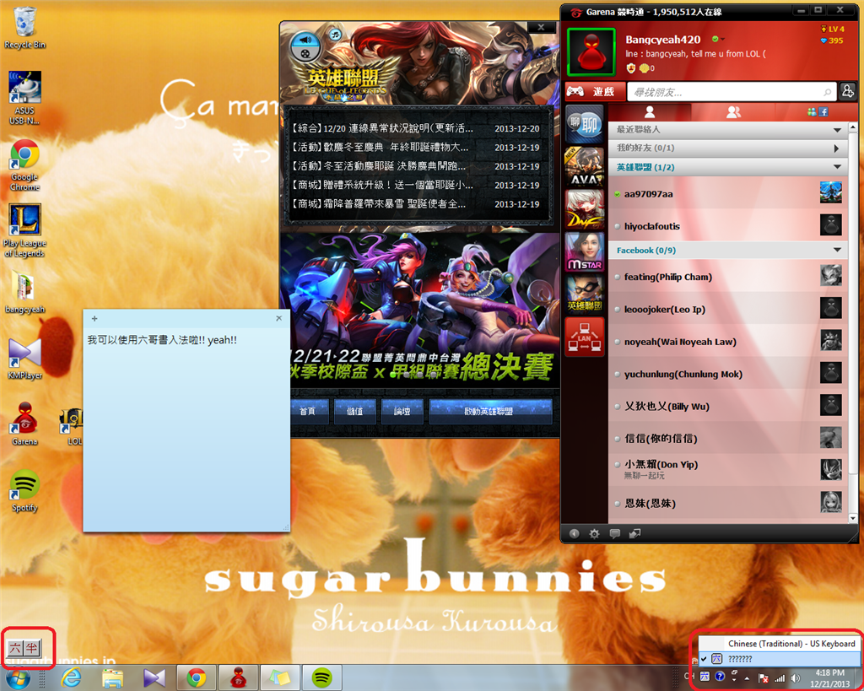Screen dimensions: 864x691
Task: Select friend hiyoclafoutis
Action: point(727,226)
